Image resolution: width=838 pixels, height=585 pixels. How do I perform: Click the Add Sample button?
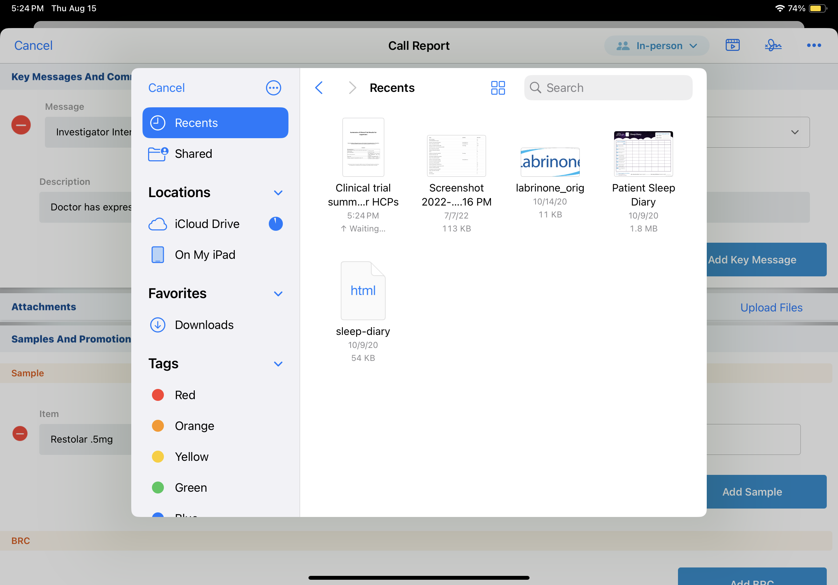coord(752,491)
